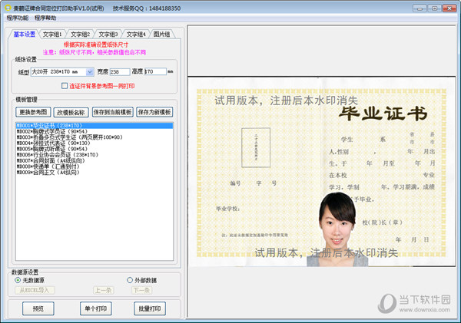Viewport: 461px width, 323px height.
Task: Select the 无数据源 radio button
Action: click(18, 280)
